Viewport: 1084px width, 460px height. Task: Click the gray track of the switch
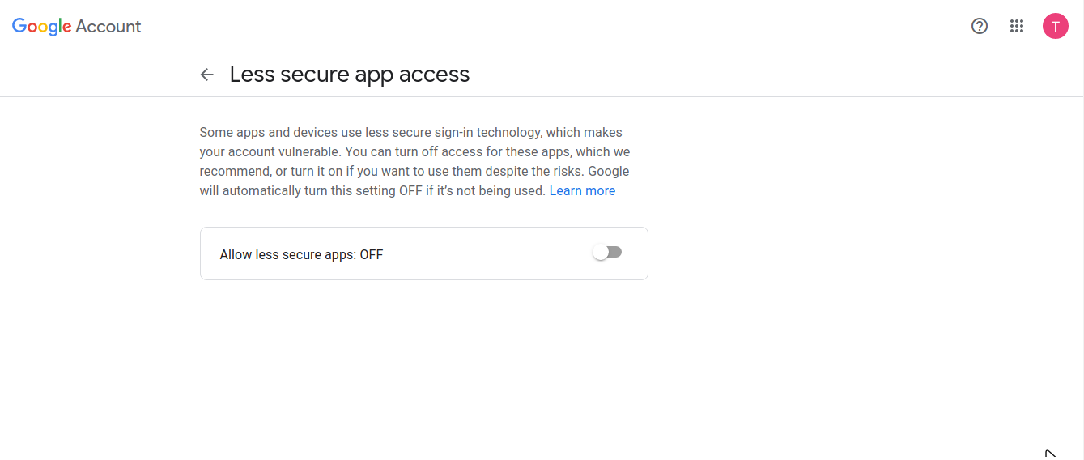tap(616, 252)
